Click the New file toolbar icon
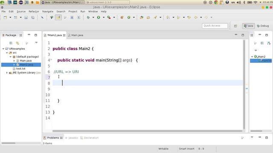The image size is (273, 153). 5,17
